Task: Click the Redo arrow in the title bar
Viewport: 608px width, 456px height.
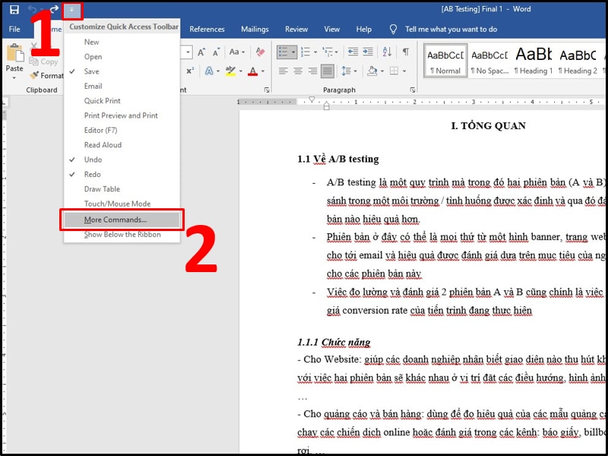Action: [54, 9]
